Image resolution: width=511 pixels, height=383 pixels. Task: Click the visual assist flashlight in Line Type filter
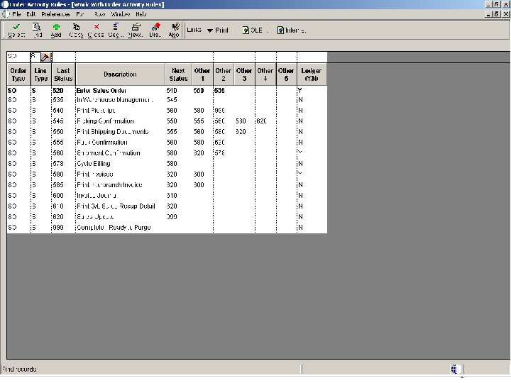pos(45,57)
